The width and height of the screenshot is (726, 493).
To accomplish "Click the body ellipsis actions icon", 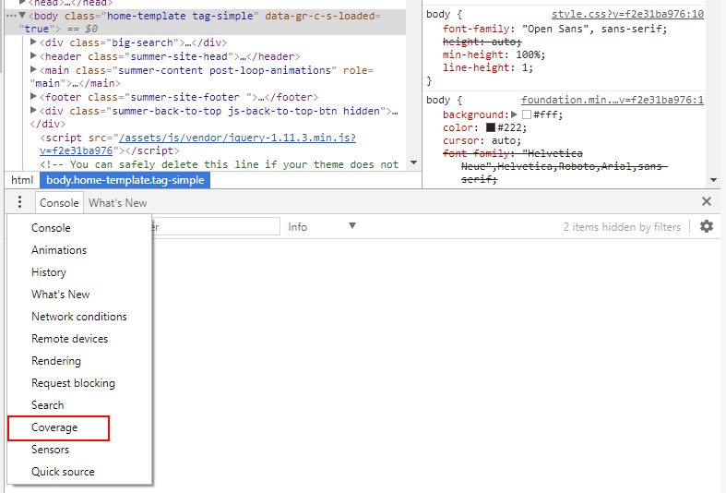I will click(11, 16).
